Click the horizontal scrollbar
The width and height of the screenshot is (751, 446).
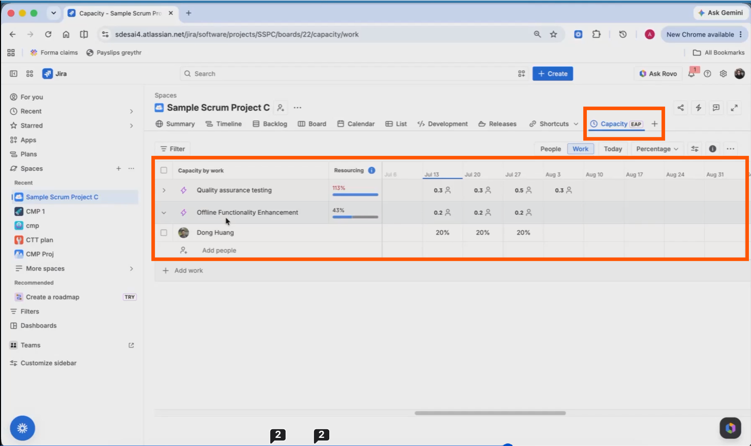(490, 413)
